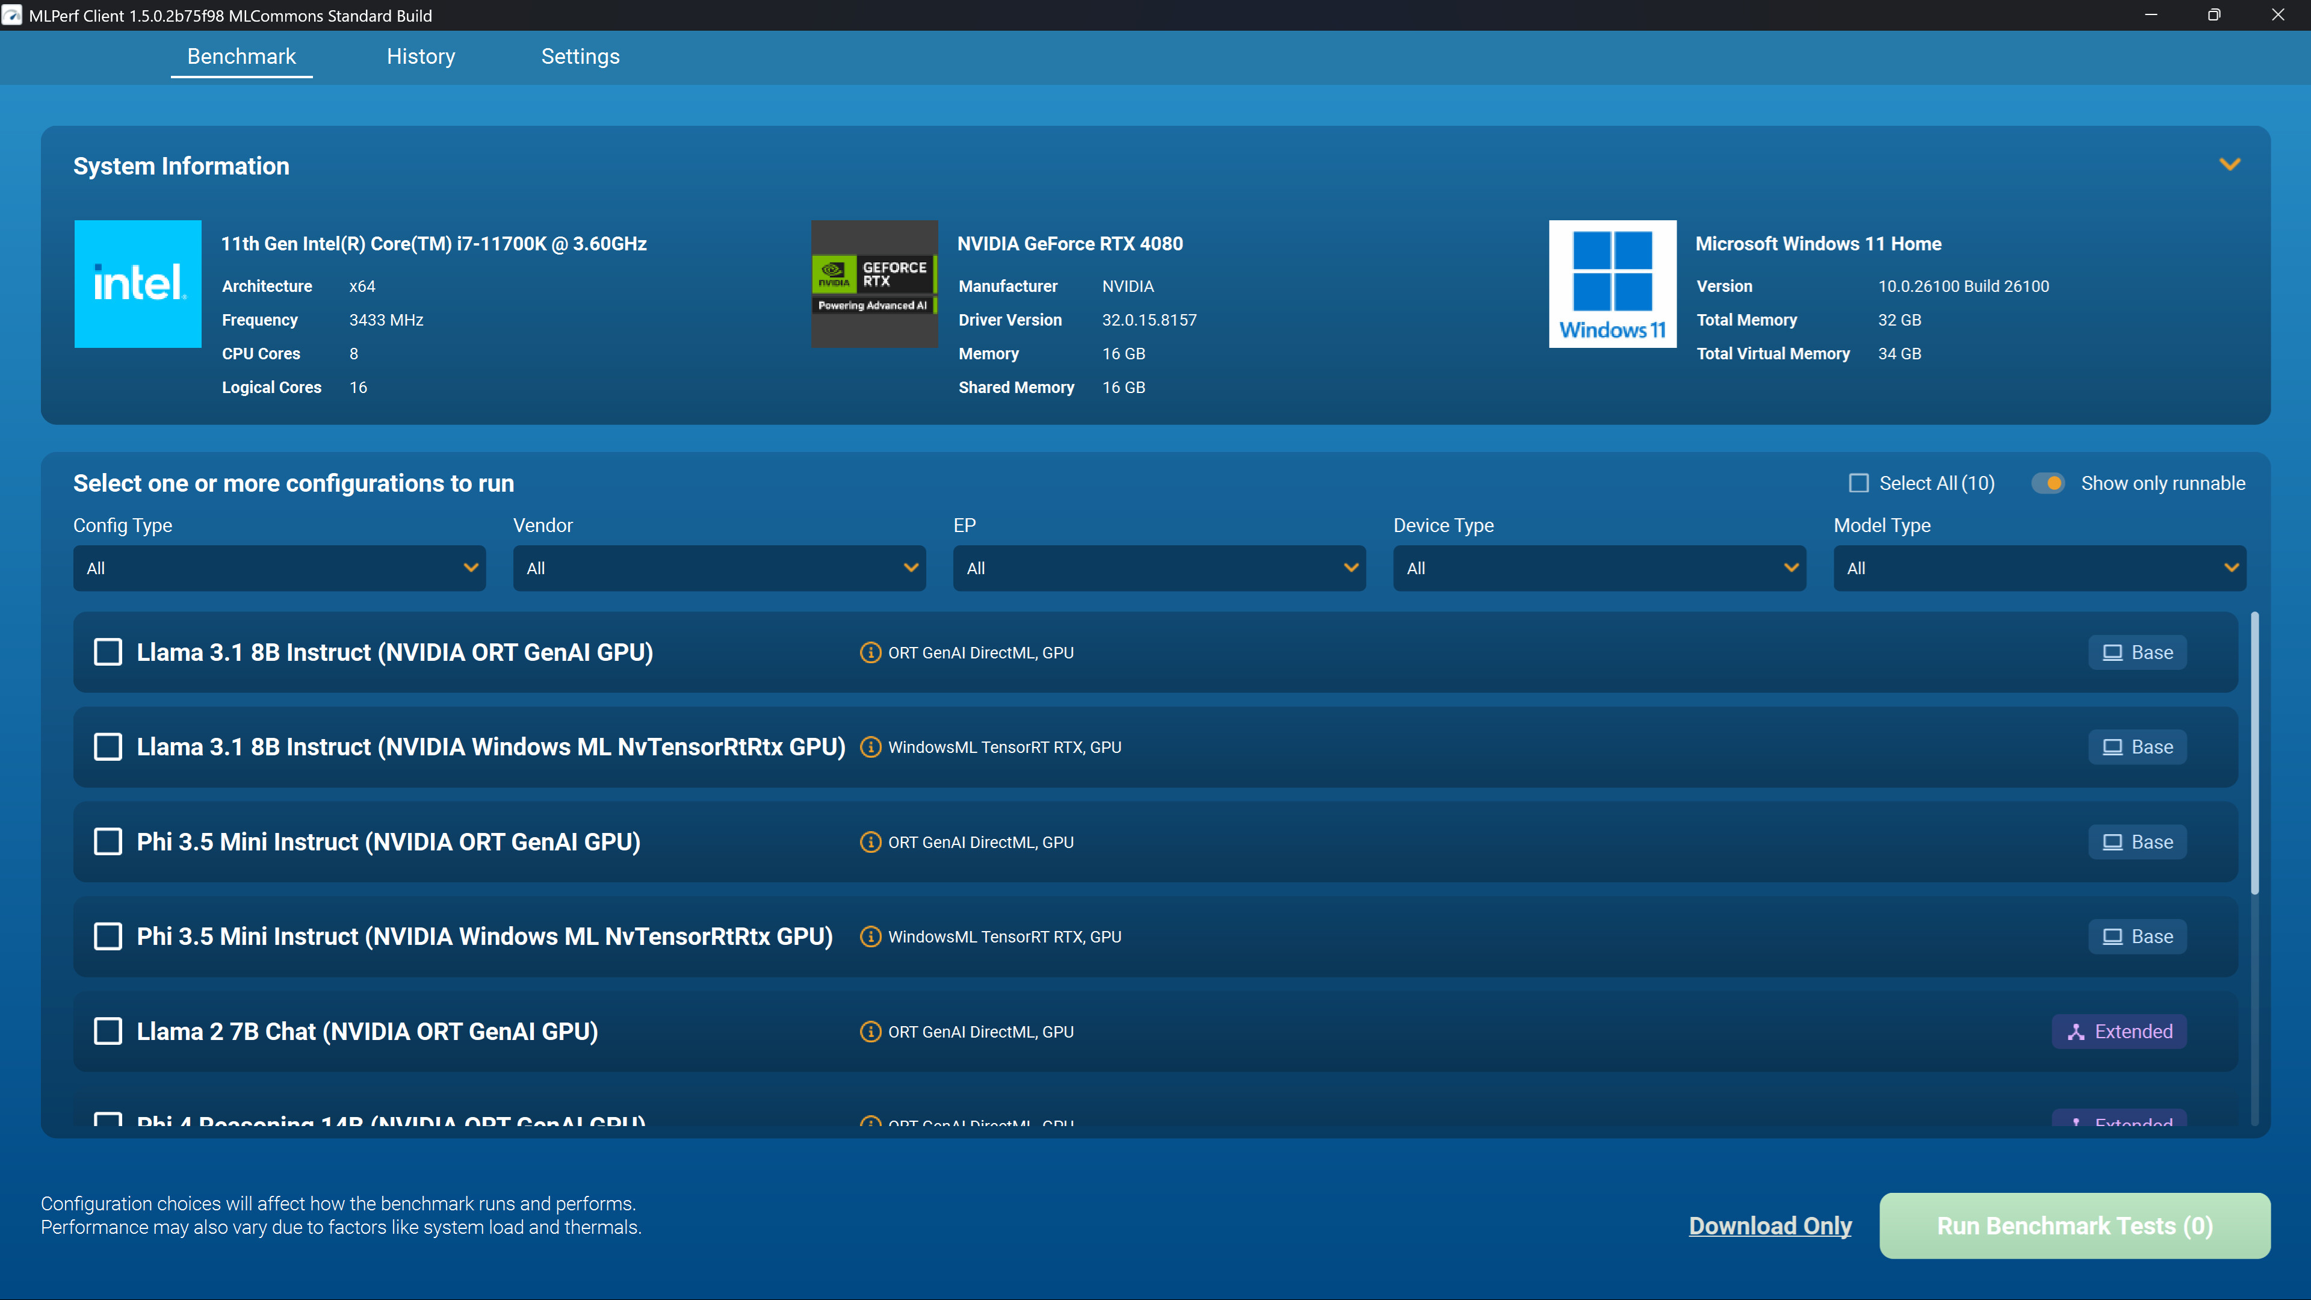Screen dimensions: 2311x1300
Task: Click Base badge on Phi 3.5 Windows ML row
Action: pyautogui.click(x=2138, y=936)
